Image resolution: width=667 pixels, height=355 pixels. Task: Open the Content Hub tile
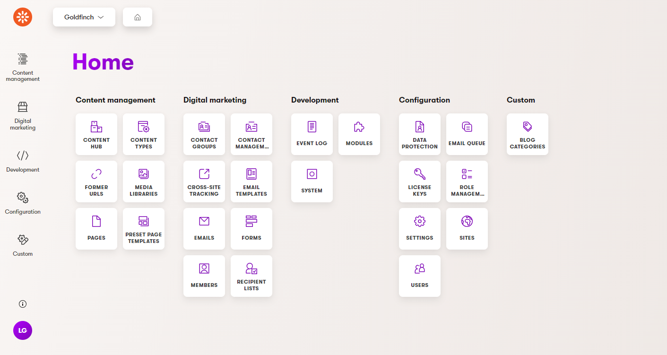[96, 134]
